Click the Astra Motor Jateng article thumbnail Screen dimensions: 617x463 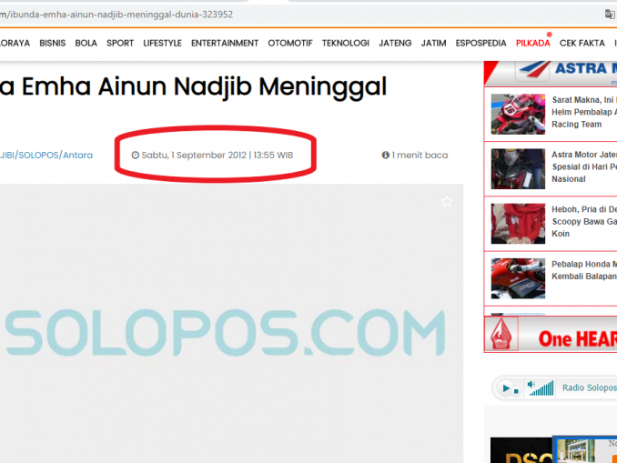coord(518,169)
